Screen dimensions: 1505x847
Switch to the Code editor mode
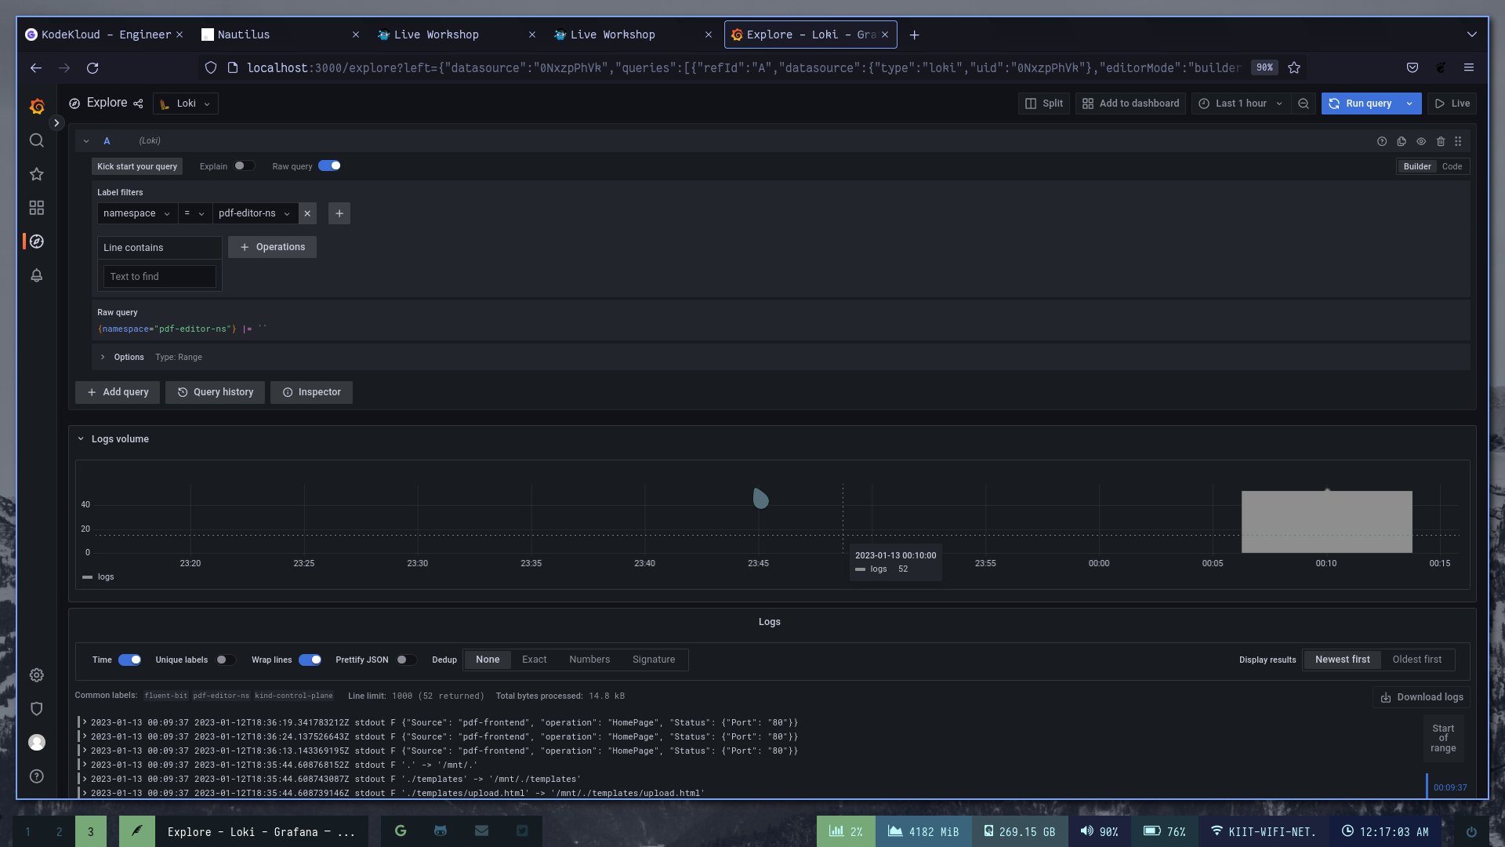(1452, 166)
